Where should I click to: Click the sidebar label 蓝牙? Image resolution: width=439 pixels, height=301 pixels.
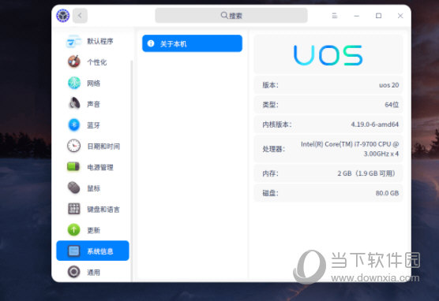(x=93, y=125)
